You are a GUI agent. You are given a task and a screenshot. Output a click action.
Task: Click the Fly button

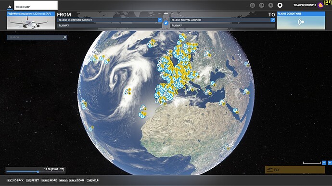(x=295, y=170)
